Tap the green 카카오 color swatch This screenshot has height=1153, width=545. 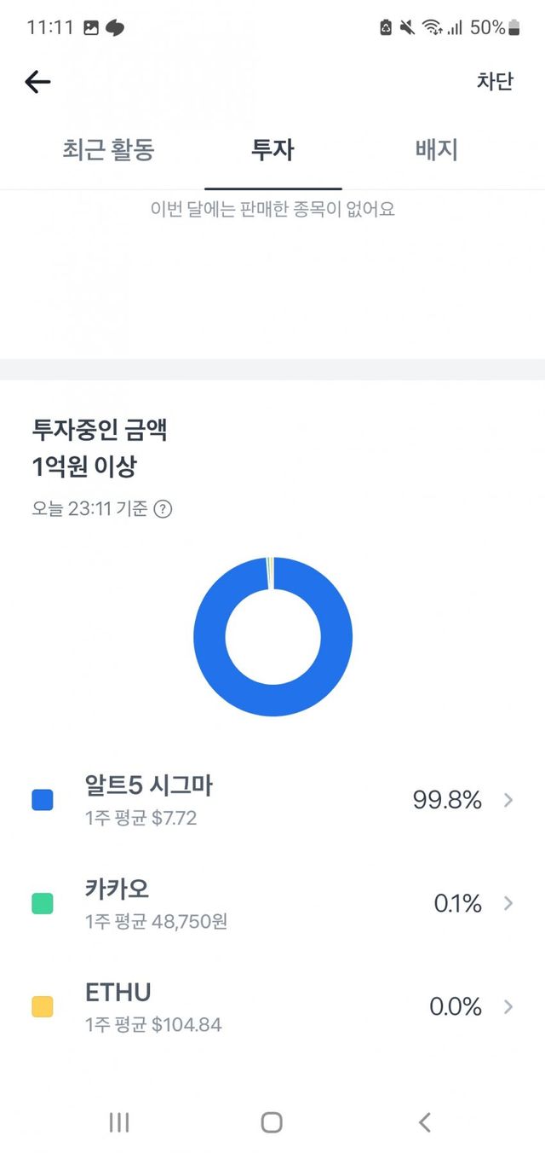pyautogui.click(x=42, y=903)
